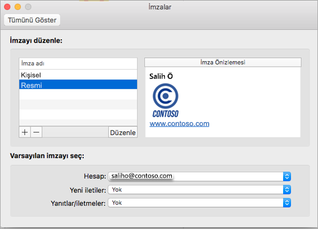Screen dimensions: 318x229
Task: Select the Resmi signature row
Action: coord(78,85)
